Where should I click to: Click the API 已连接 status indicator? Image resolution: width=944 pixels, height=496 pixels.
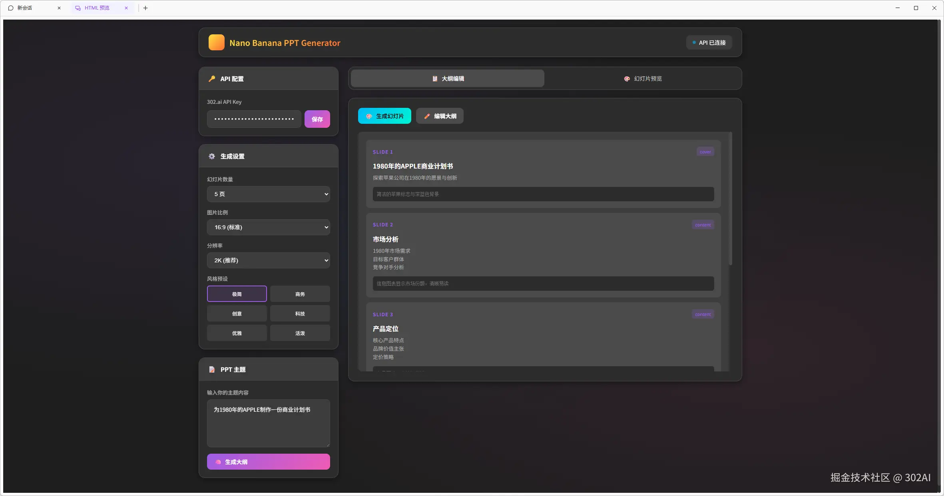[x=709, y=43]
